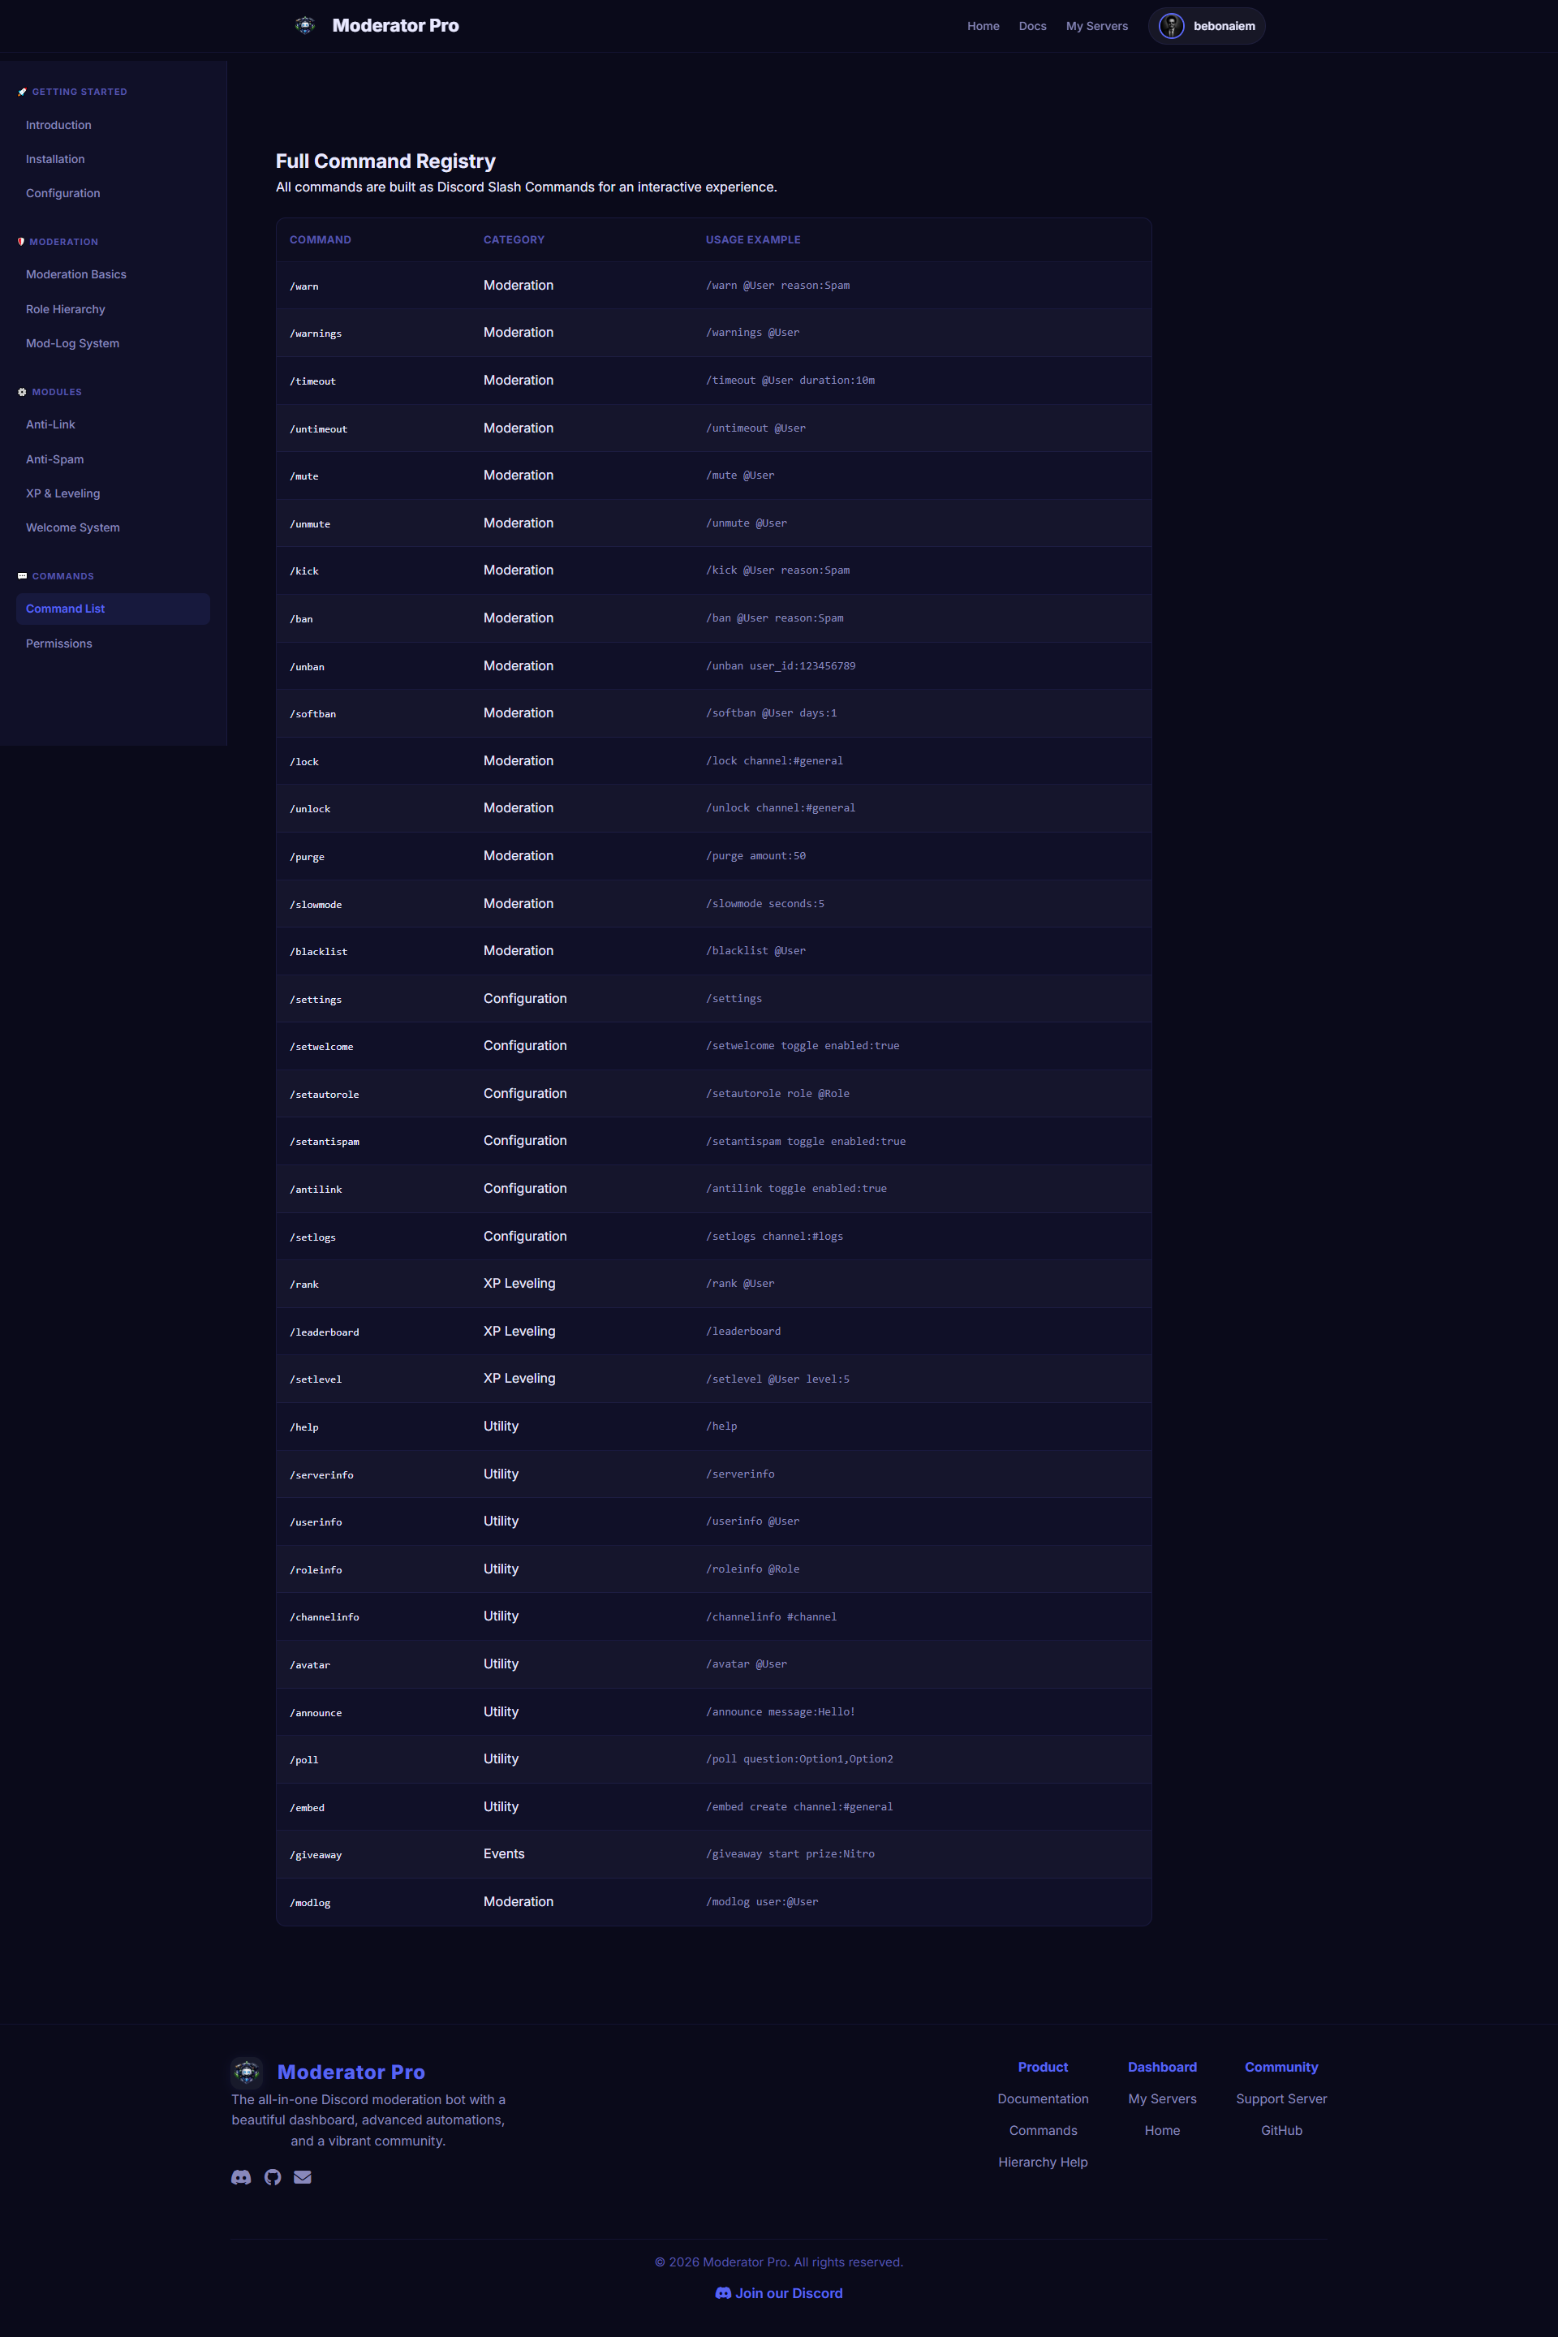Click the Moderator Pro header title

pos(395,26)
